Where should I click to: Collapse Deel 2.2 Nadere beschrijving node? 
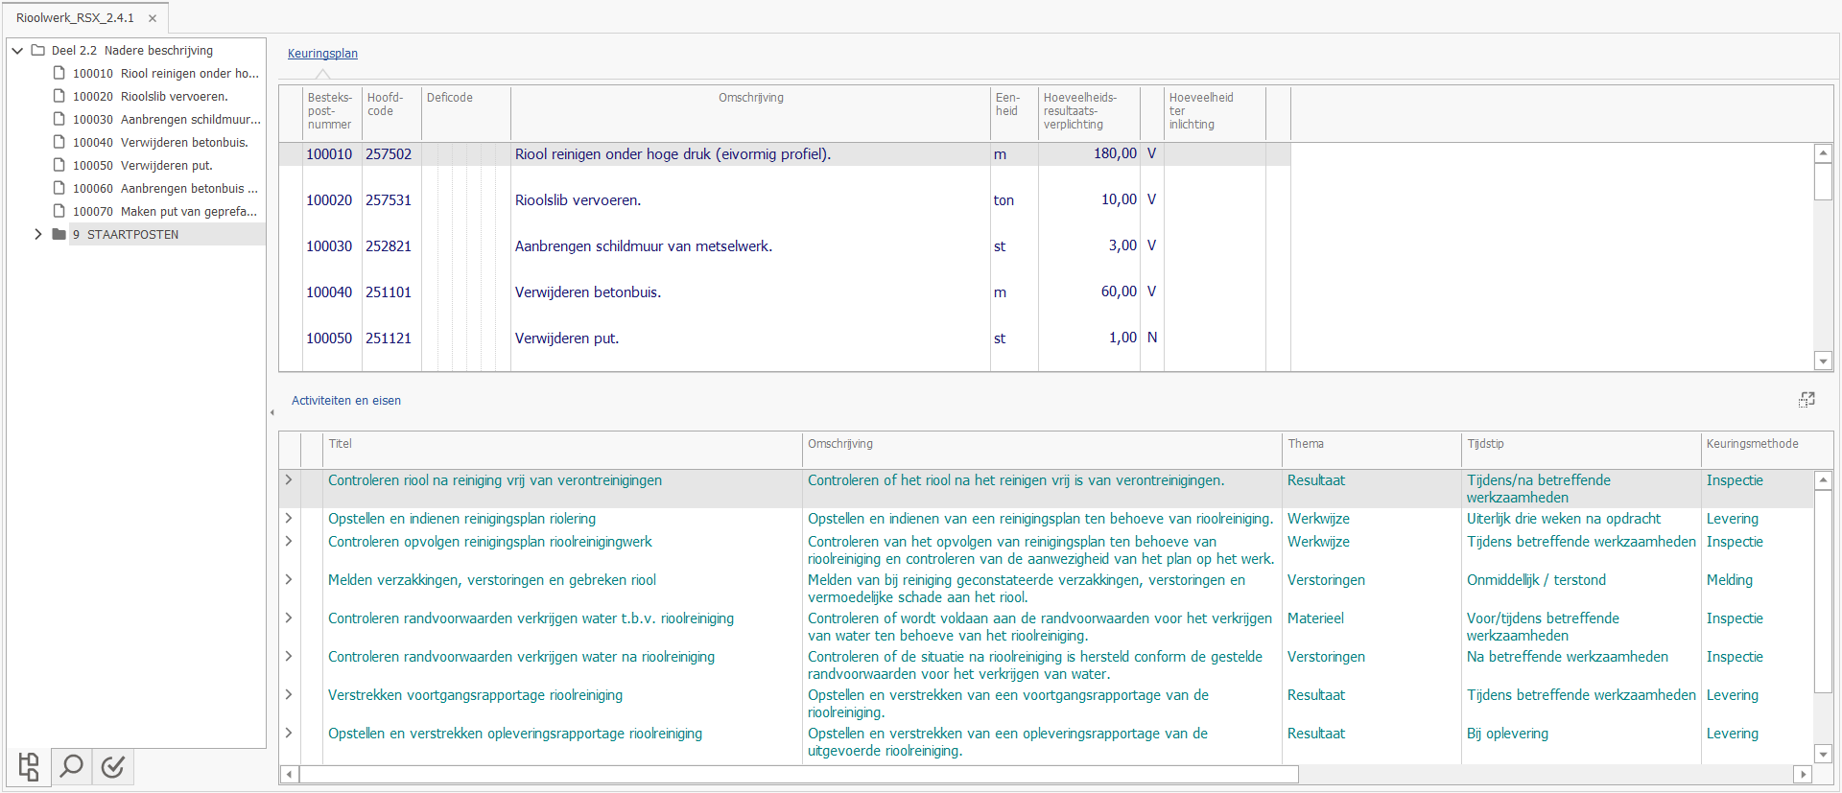(17, 50)
